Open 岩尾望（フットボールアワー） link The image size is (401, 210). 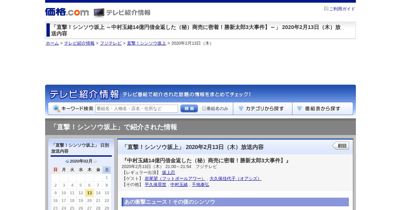coord(175,179)
